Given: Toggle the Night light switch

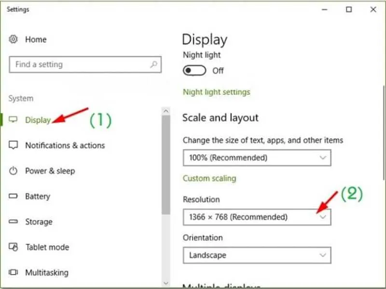Looking at the screenshot, I should click(193, 70).
